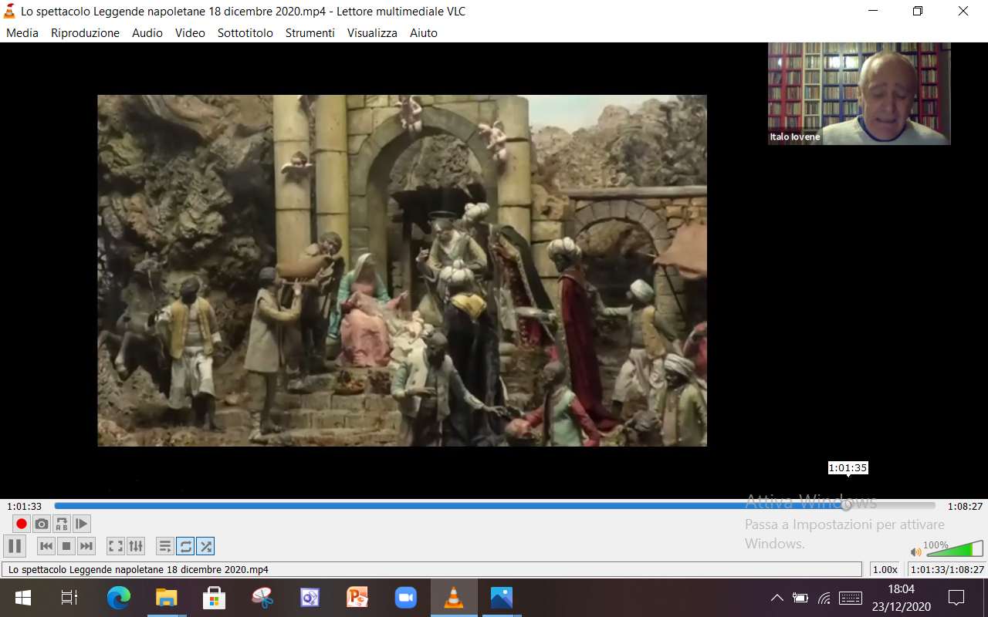Screen dimensions: 988x617
Task: Click the VLC taskbar icon
Action: (x=454, y=598)
